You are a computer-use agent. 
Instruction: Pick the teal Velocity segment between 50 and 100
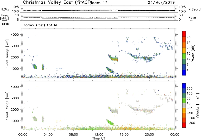click(x=184, y=96)
